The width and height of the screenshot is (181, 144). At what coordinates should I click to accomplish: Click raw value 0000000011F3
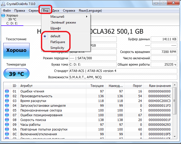tap(160, 106)
